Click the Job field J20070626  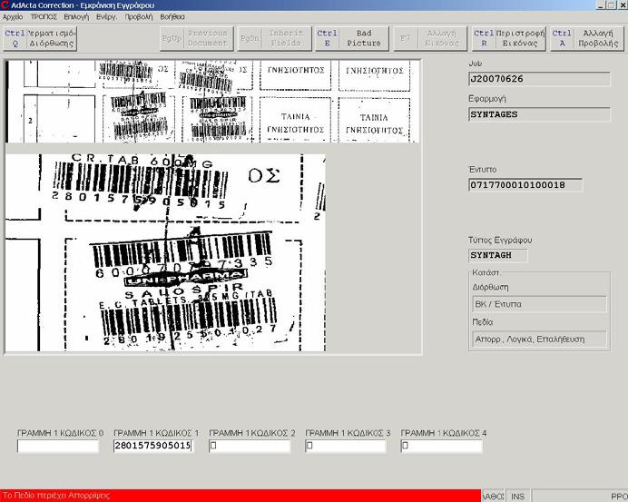pos(539,79)
